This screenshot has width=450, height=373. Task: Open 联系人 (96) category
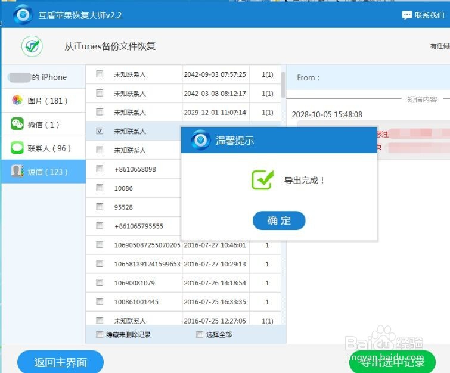(x=44, y=148)
